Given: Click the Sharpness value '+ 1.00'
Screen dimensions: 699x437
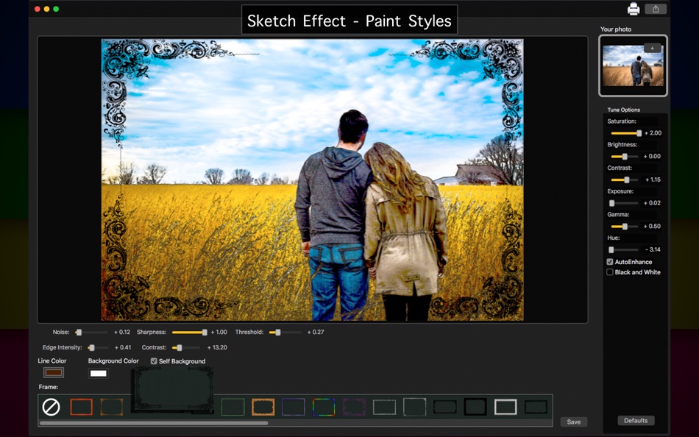Looking at the screenshot, I should (219, 333).
